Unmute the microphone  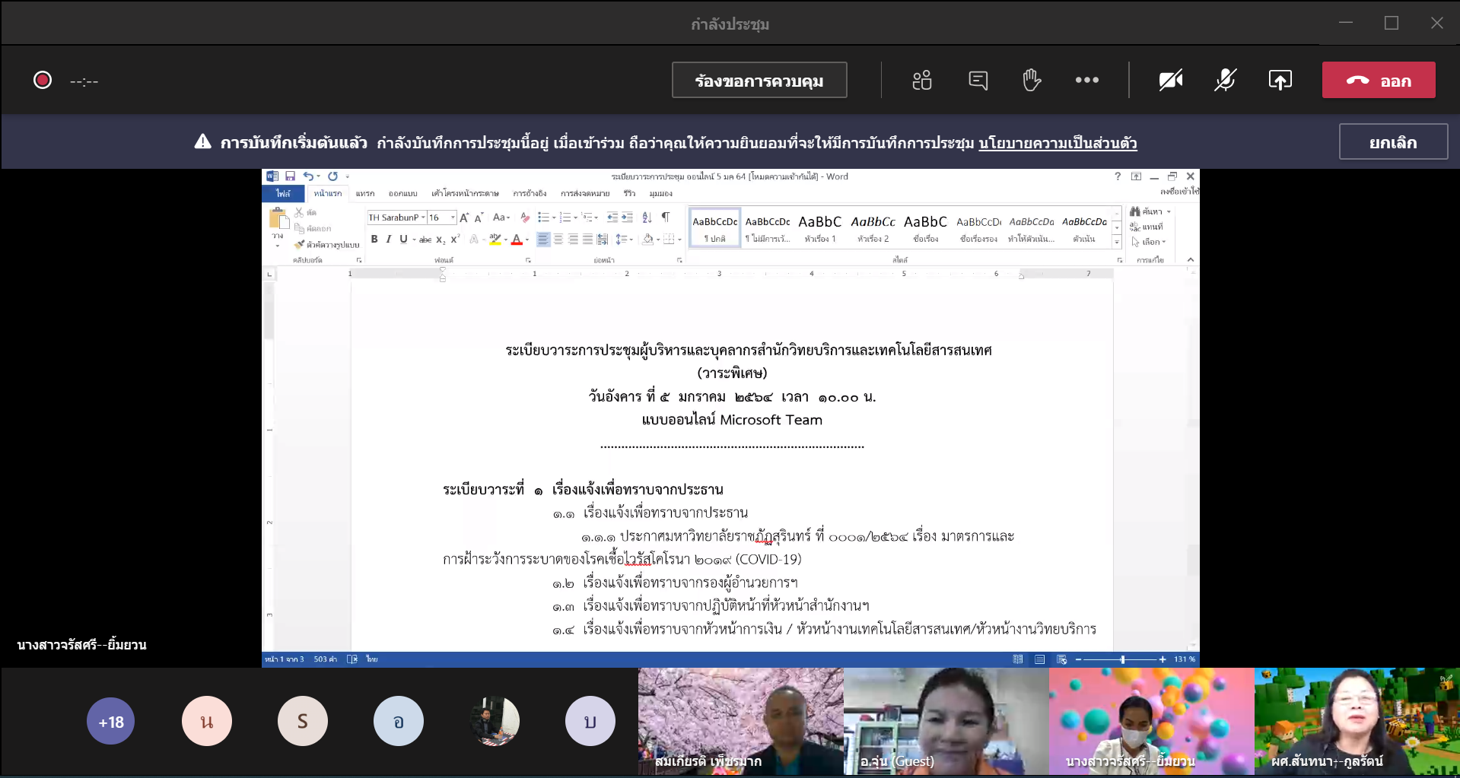point(1225,80)
